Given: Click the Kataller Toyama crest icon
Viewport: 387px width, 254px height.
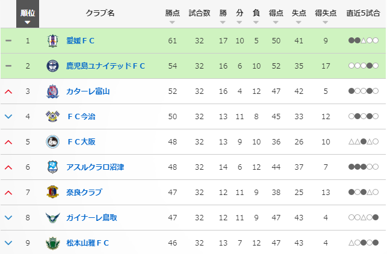Looking at the screenshot, I should (52, 91).
